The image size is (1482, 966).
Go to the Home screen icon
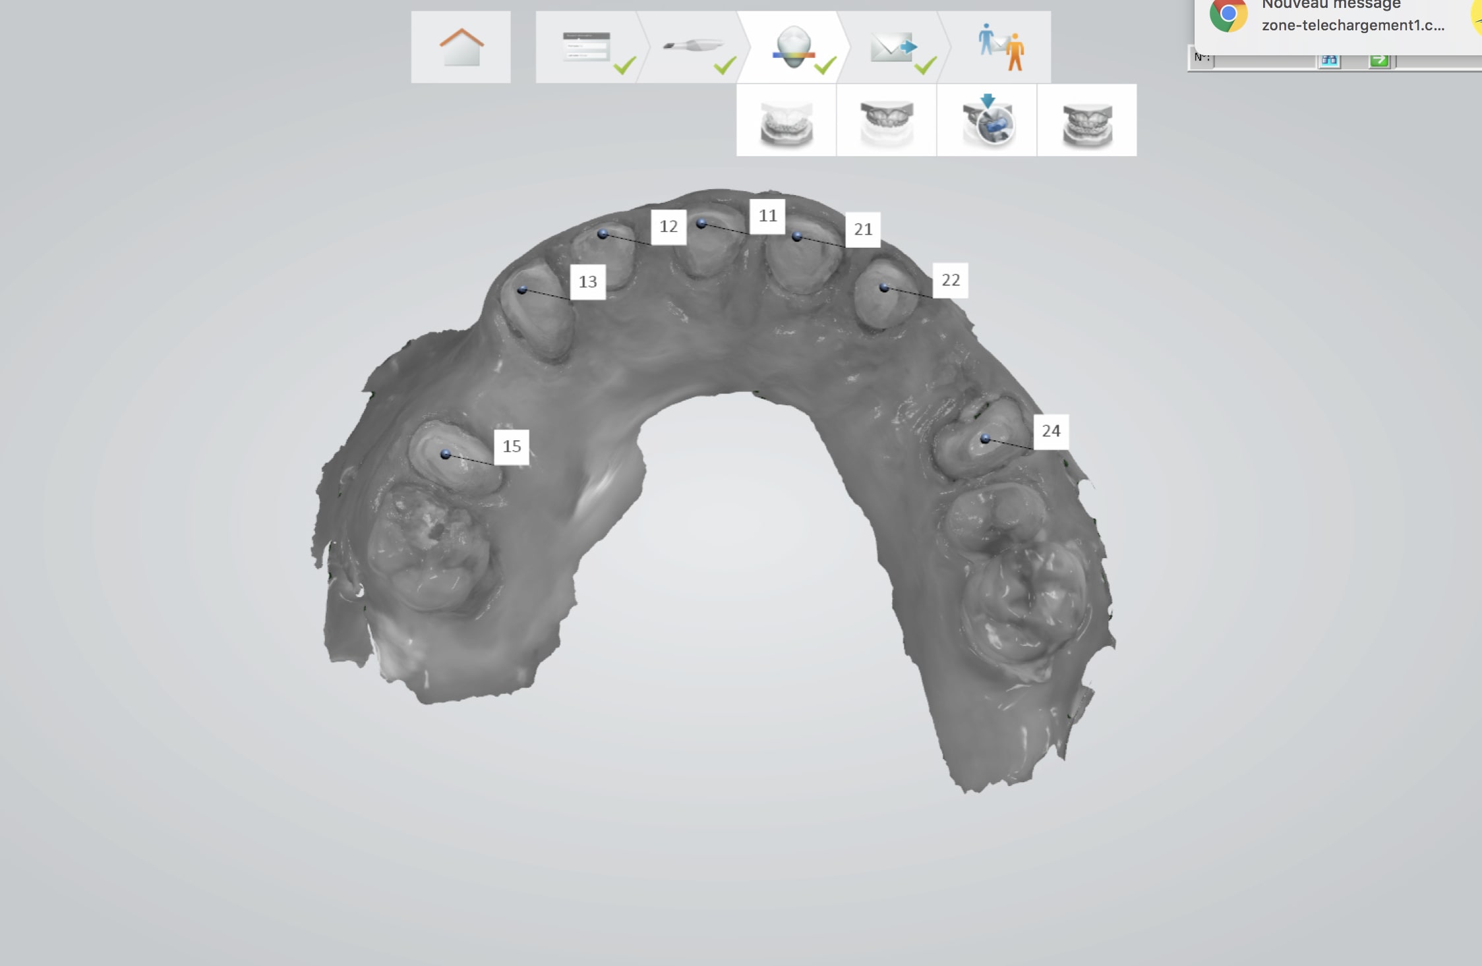point(461,47)
